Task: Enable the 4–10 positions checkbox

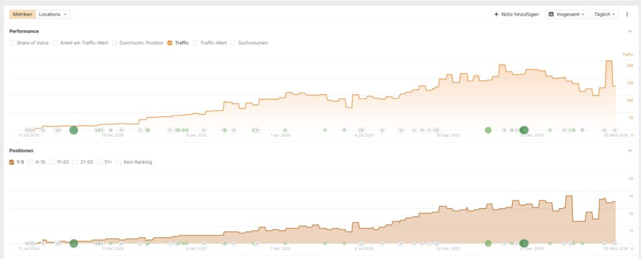Action: coord(30,162)
